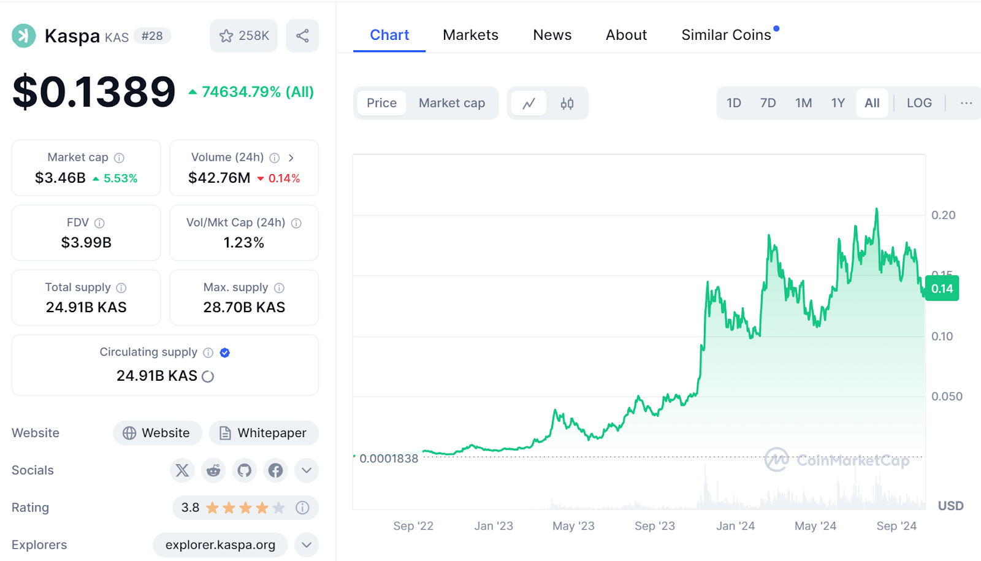Click the share icon next to watchlist
This screenshot has width=981, height=561.
point(302,36)
